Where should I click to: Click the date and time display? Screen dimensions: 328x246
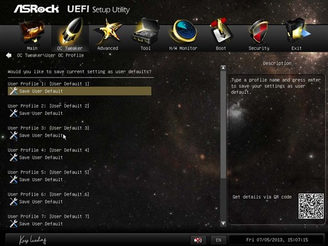pyautogui.click(x=277, y=240)
